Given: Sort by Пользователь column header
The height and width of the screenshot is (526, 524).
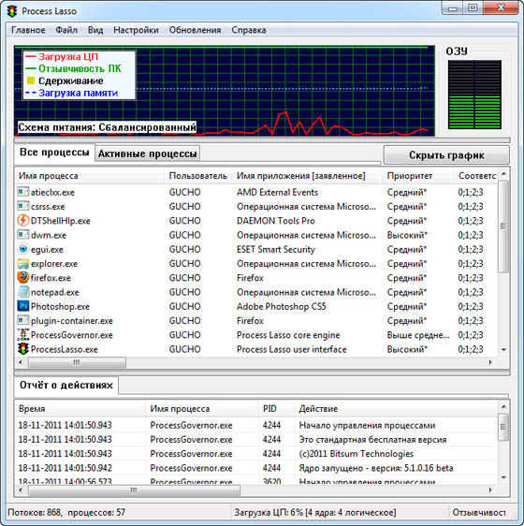Looking at the screenshot, I should [x=198, y=176].
